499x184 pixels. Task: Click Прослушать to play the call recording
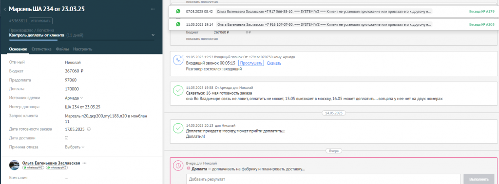(251, 63)
